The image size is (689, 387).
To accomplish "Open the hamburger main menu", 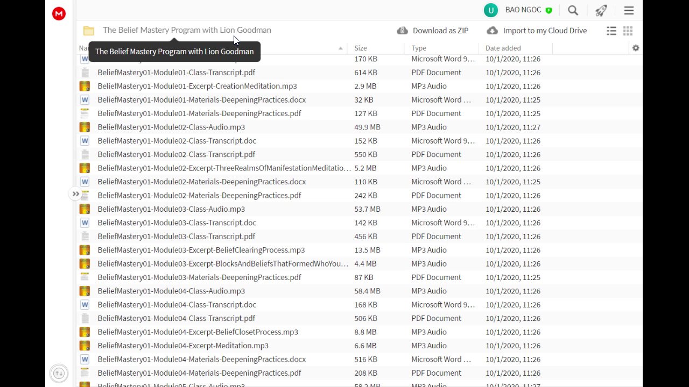I will (629, 10).
